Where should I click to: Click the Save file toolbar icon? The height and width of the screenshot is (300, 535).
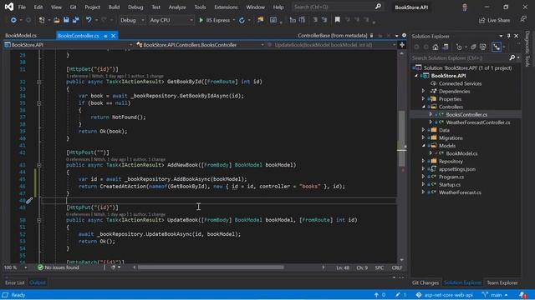pos(66,20)
